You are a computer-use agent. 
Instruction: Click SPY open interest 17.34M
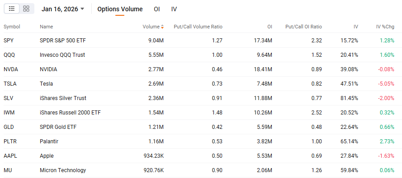(264, 41)
